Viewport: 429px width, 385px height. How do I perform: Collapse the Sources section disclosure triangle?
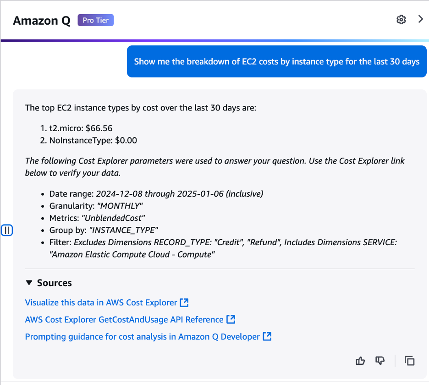pos(29,283)
